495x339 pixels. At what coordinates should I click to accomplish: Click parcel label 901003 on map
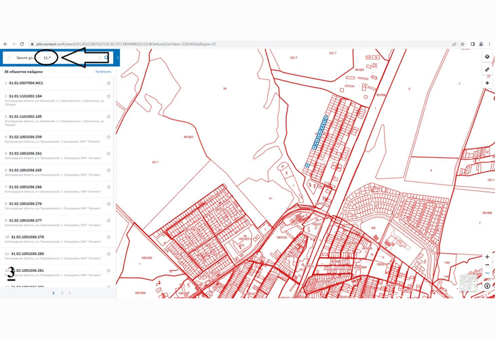tap(189, 137)
